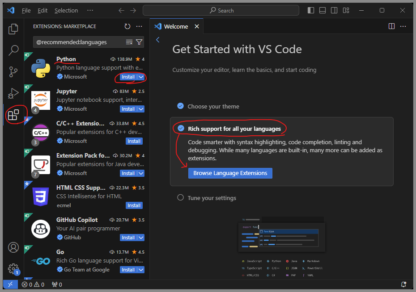Install the C/C++ extension
The image size is (416, 292).
click(x=134, y=142)
